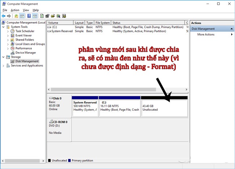
Task: Click More Actions in Actions pane
Action: [x=206, y=34]
